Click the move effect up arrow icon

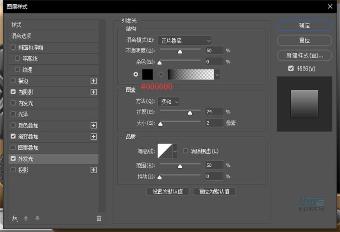(x=26, y=218)
